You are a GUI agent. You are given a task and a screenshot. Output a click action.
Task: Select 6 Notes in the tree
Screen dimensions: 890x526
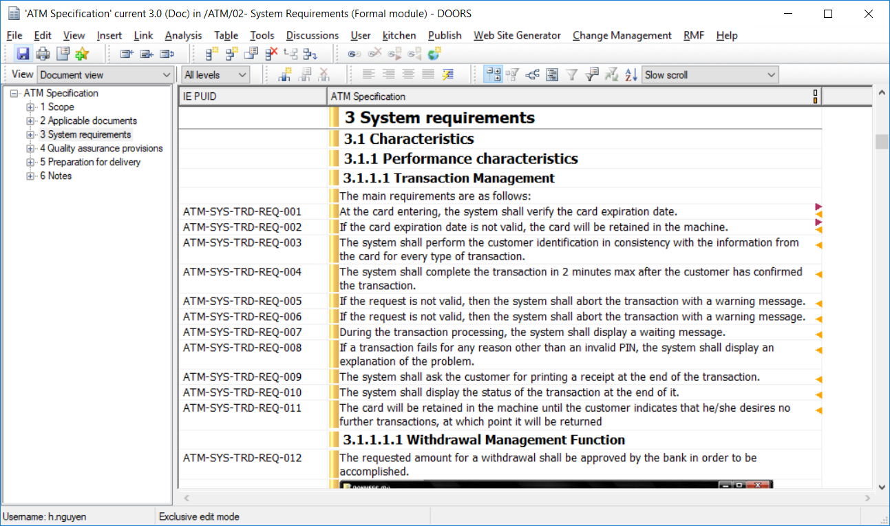55,176
